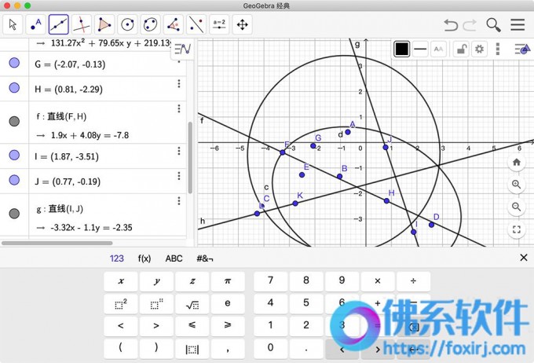
Task: Tap the square root key
Action: 192,304
